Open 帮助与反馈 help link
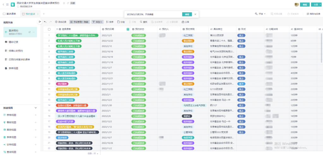Screen dimensions: 323x155 pyautogui.click(x=314, y=14)
